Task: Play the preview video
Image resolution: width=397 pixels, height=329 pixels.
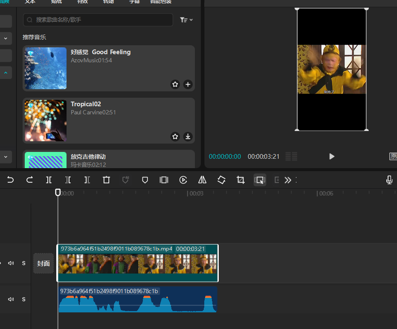Action: coord(332,157)
